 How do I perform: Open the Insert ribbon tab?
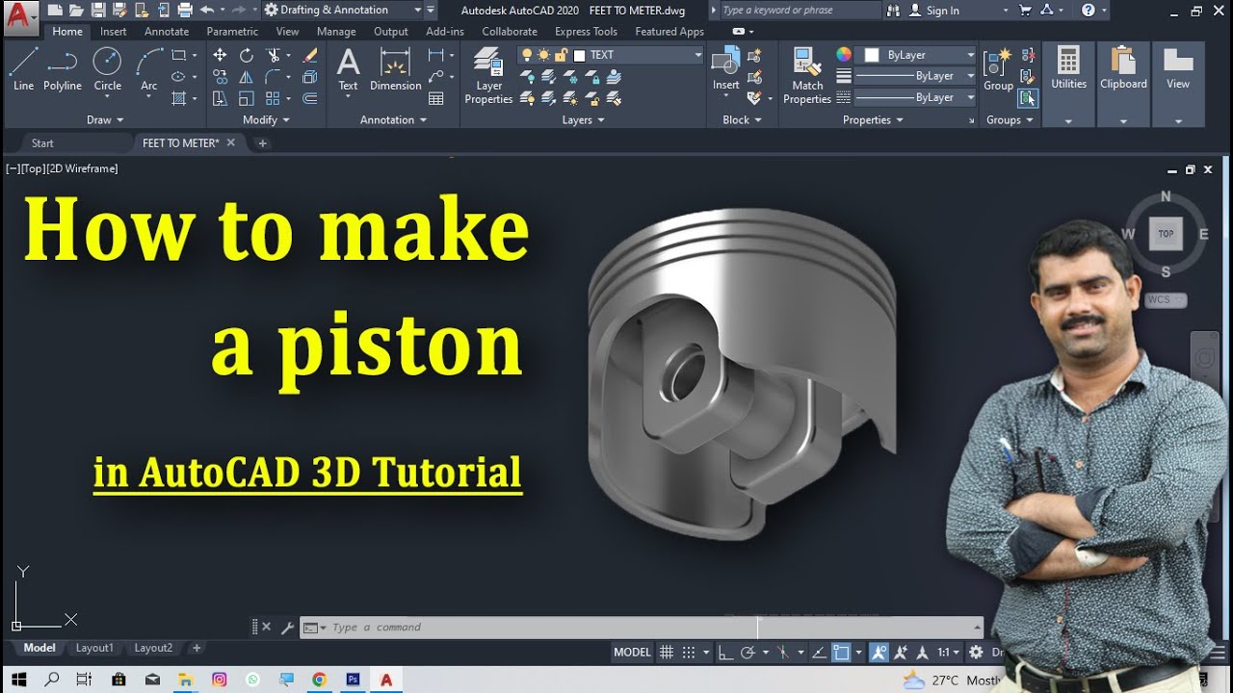click(113, 32)
